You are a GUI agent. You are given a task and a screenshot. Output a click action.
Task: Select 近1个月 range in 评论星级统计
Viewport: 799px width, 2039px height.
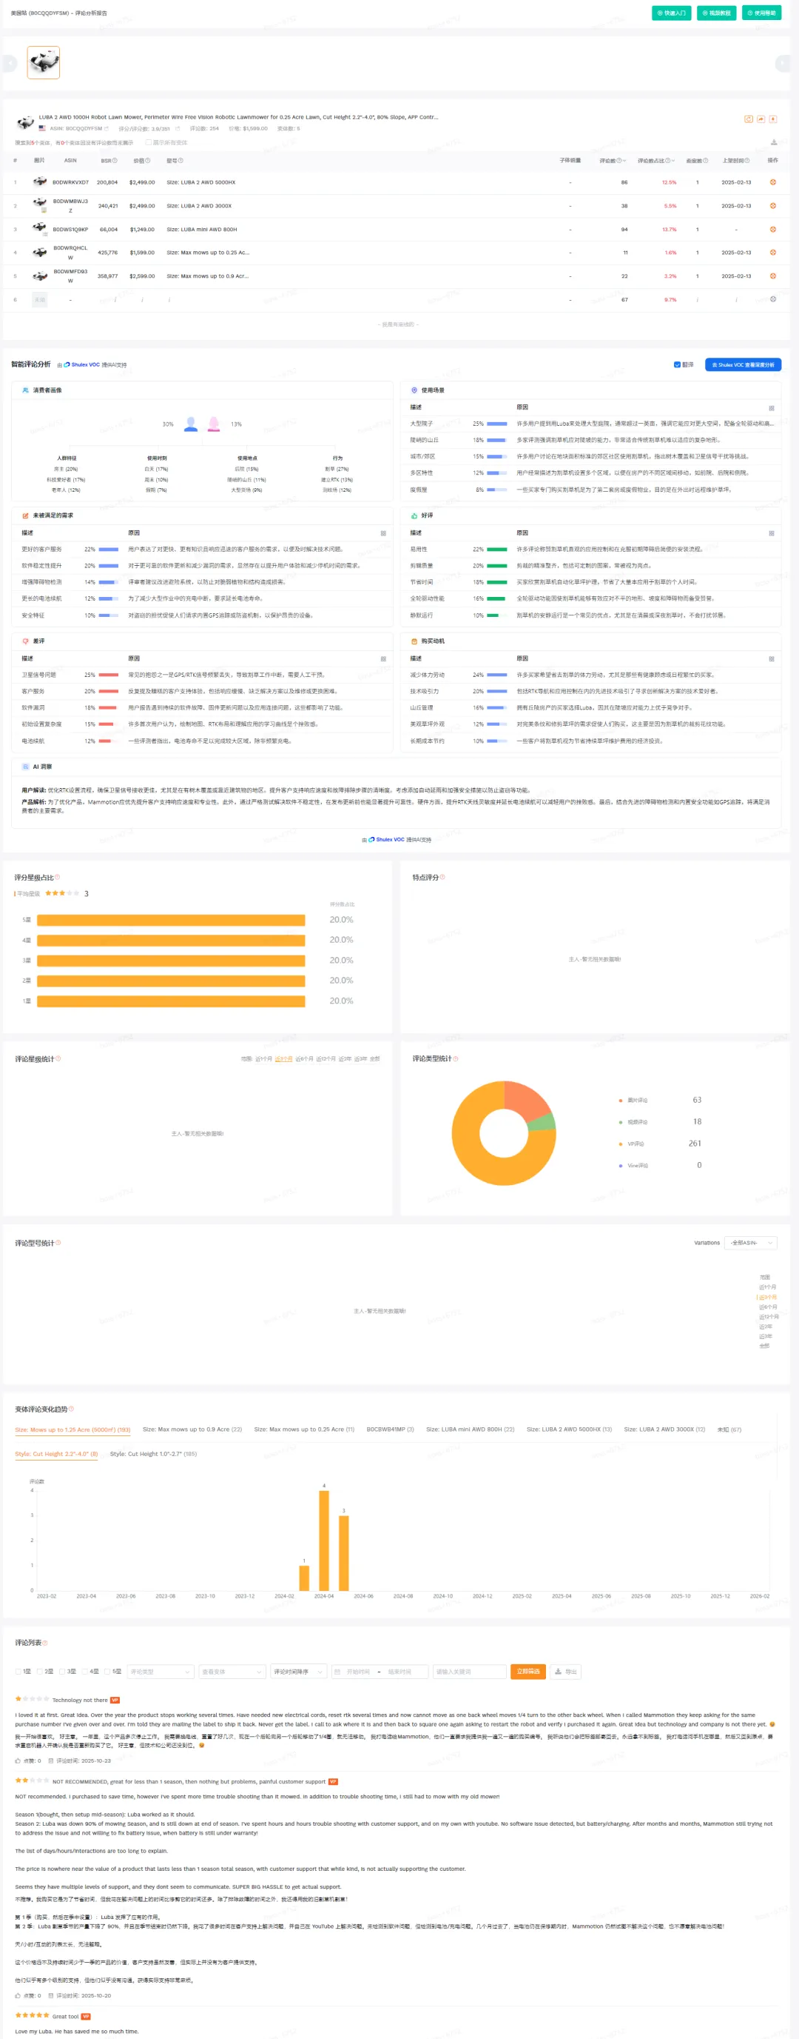[263, 1059]
